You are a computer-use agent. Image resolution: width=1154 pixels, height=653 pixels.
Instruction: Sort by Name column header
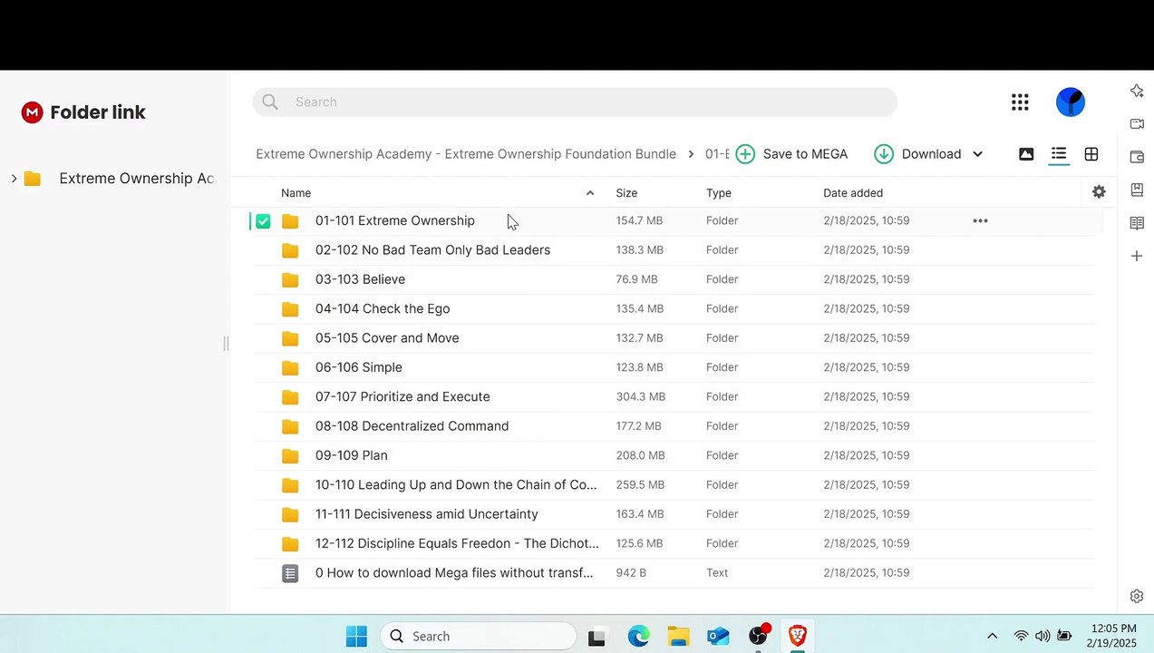pos(296,193)
